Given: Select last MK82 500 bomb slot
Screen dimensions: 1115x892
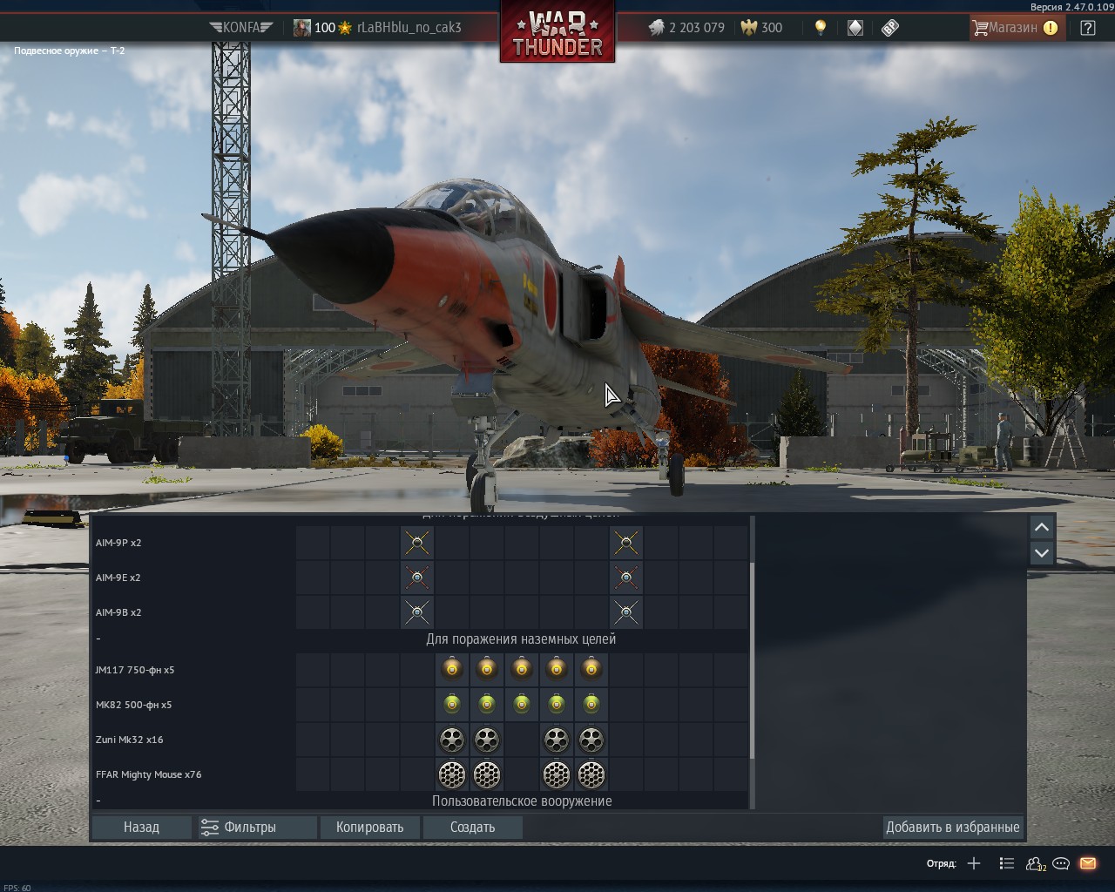Looking at the screenshot, I should [591, 705].
